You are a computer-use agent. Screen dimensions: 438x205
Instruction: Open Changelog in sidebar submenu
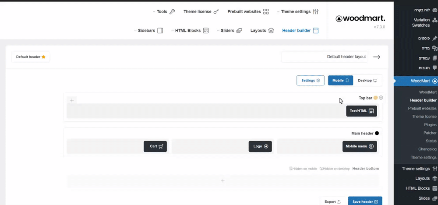(427, 149)
